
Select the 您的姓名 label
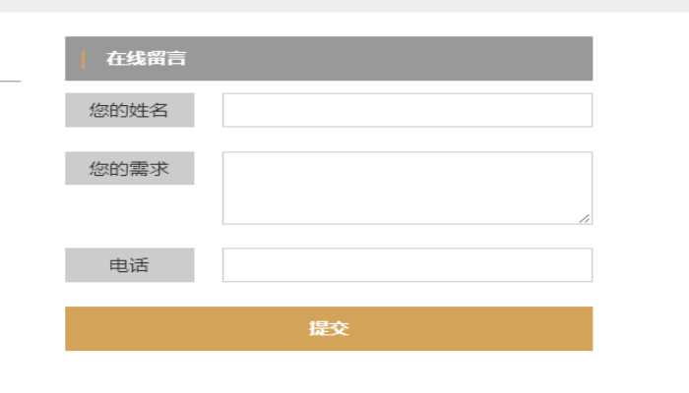click(x=129, y=110)
